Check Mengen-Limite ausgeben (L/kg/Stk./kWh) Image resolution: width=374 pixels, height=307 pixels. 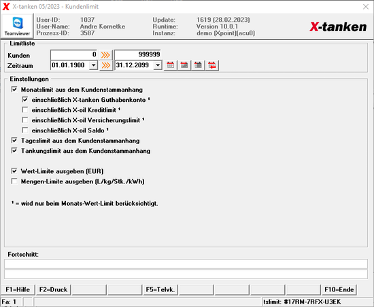[14, 181]
